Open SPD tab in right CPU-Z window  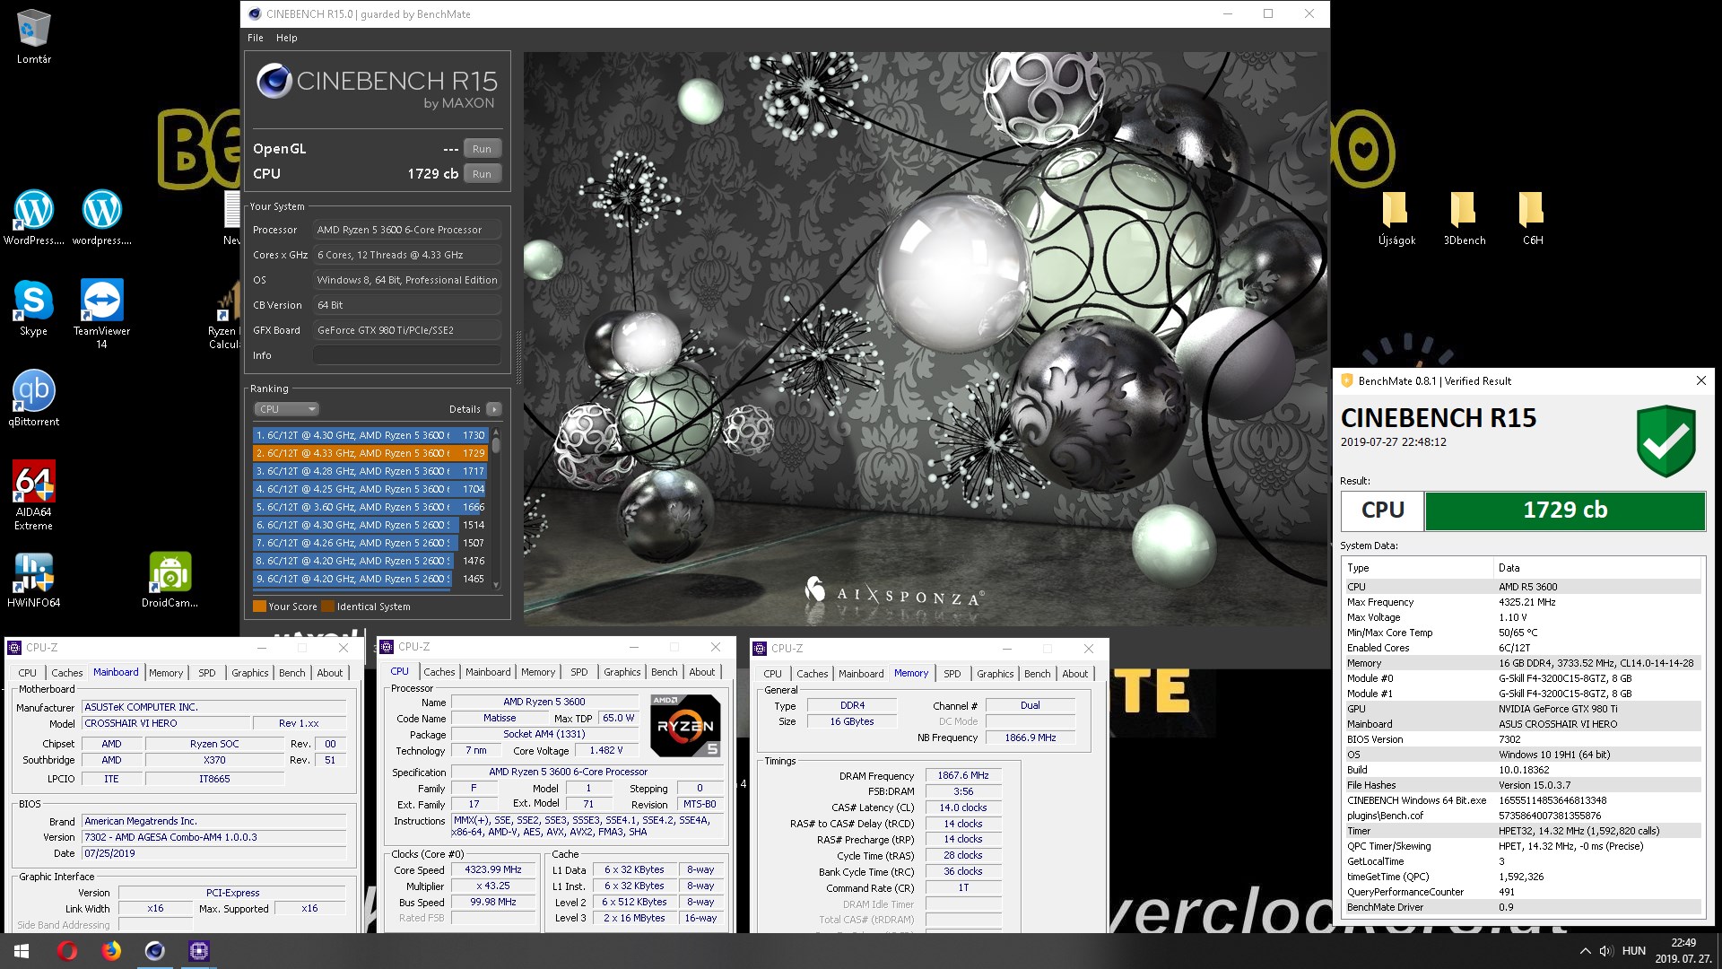click(x=952, y=674)
